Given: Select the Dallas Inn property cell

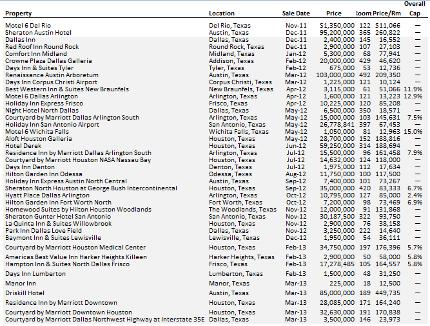Looking at the screenshot, I should pyautogui.click(x=20, y=40).
